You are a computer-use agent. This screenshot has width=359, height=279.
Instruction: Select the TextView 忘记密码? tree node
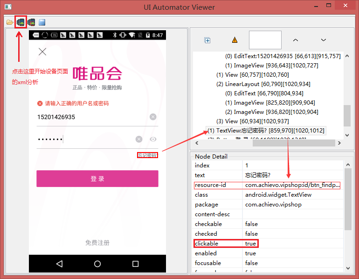tap(266, 130)
